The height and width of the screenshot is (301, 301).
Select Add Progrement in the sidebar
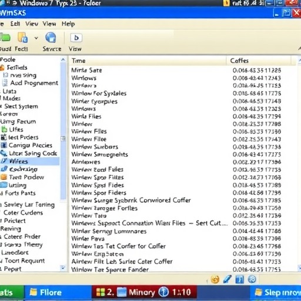coord(34,83)
